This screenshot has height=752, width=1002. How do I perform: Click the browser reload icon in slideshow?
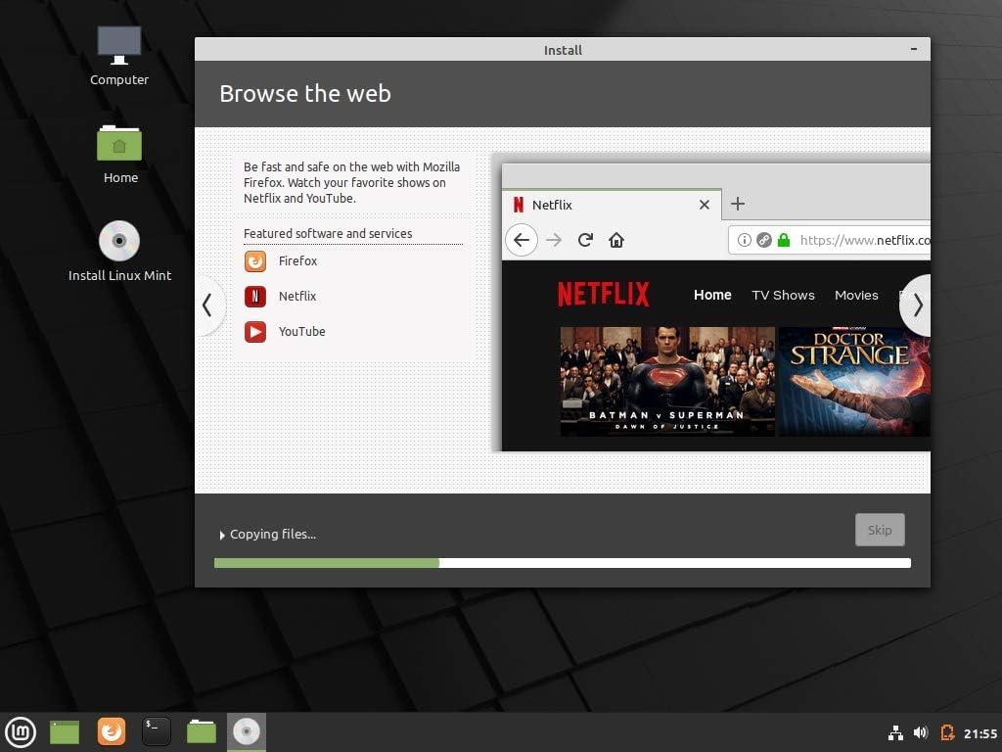pos(585,240)
